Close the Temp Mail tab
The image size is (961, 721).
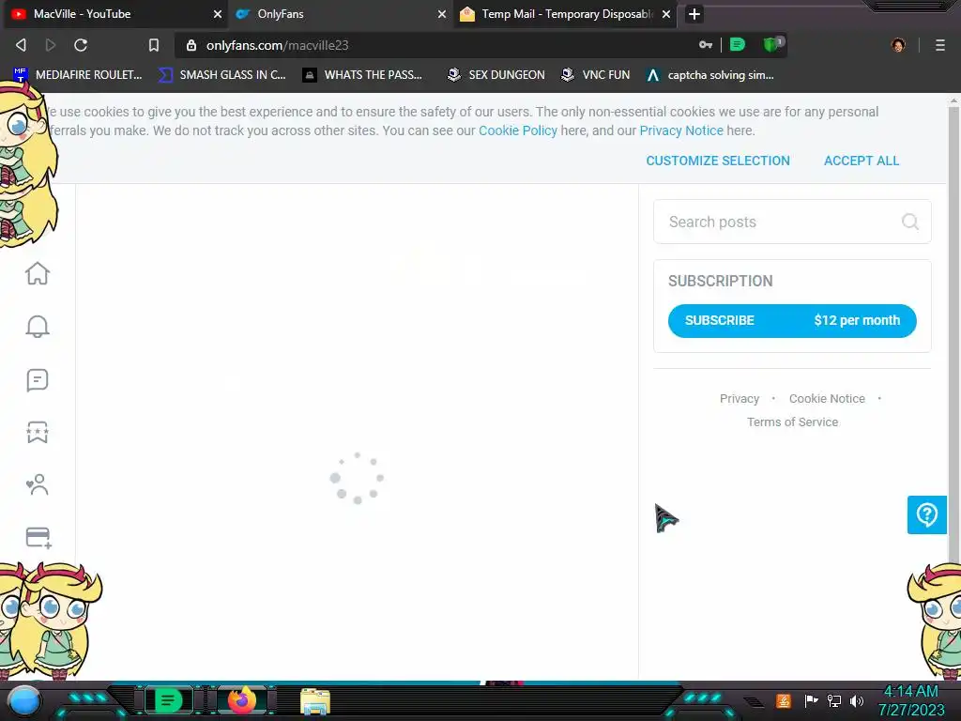tap(666, 13)
